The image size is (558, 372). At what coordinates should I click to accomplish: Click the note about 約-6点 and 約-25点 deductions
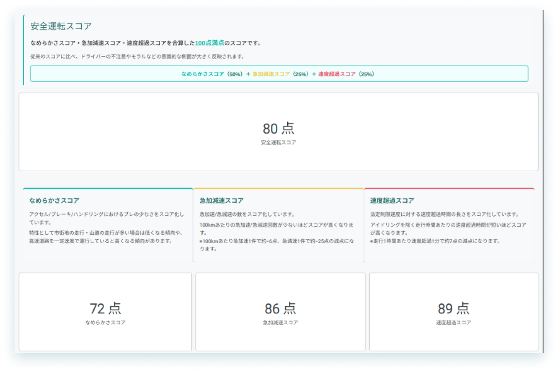(277, 245)
